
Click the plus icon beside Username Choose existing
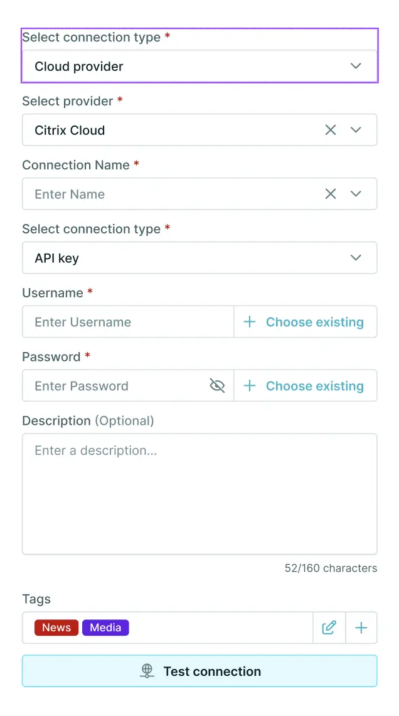click(x=249, y=321)
